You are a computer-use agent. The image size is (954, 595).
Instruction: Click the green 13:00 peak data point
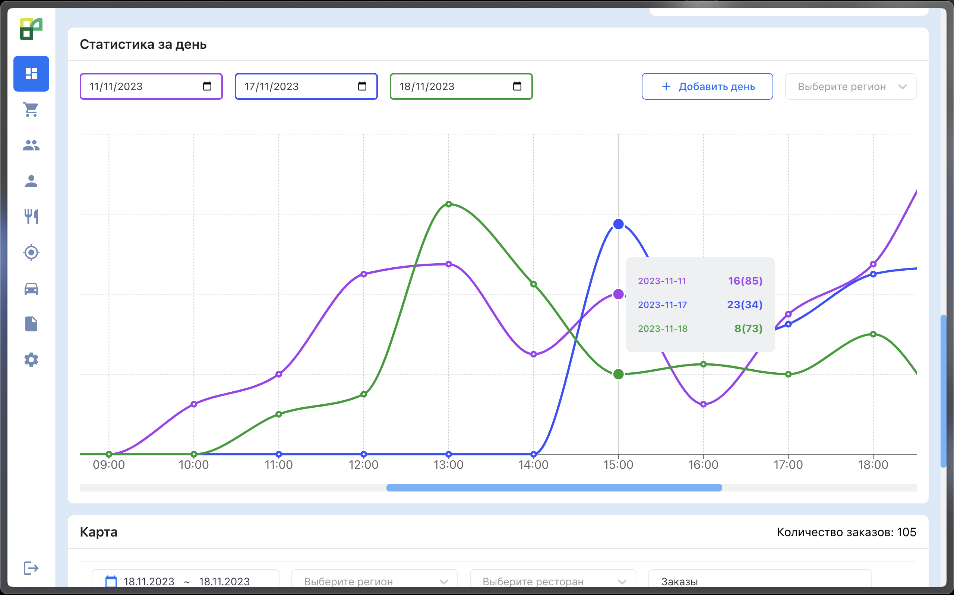(448, 204)
